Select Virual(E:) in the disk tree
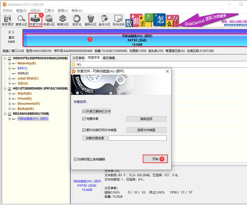Screen dimensions: 247x205 coord(25,98)
